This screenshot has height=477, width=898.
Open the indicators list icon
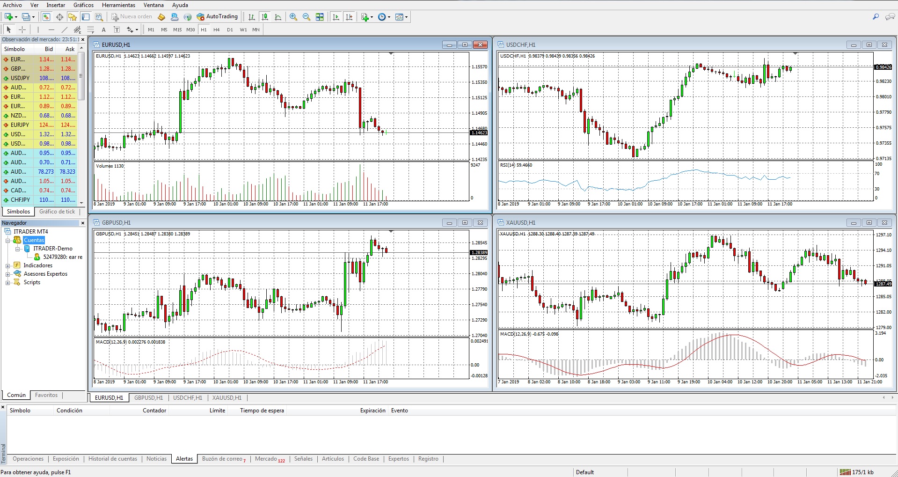point(365,17)
